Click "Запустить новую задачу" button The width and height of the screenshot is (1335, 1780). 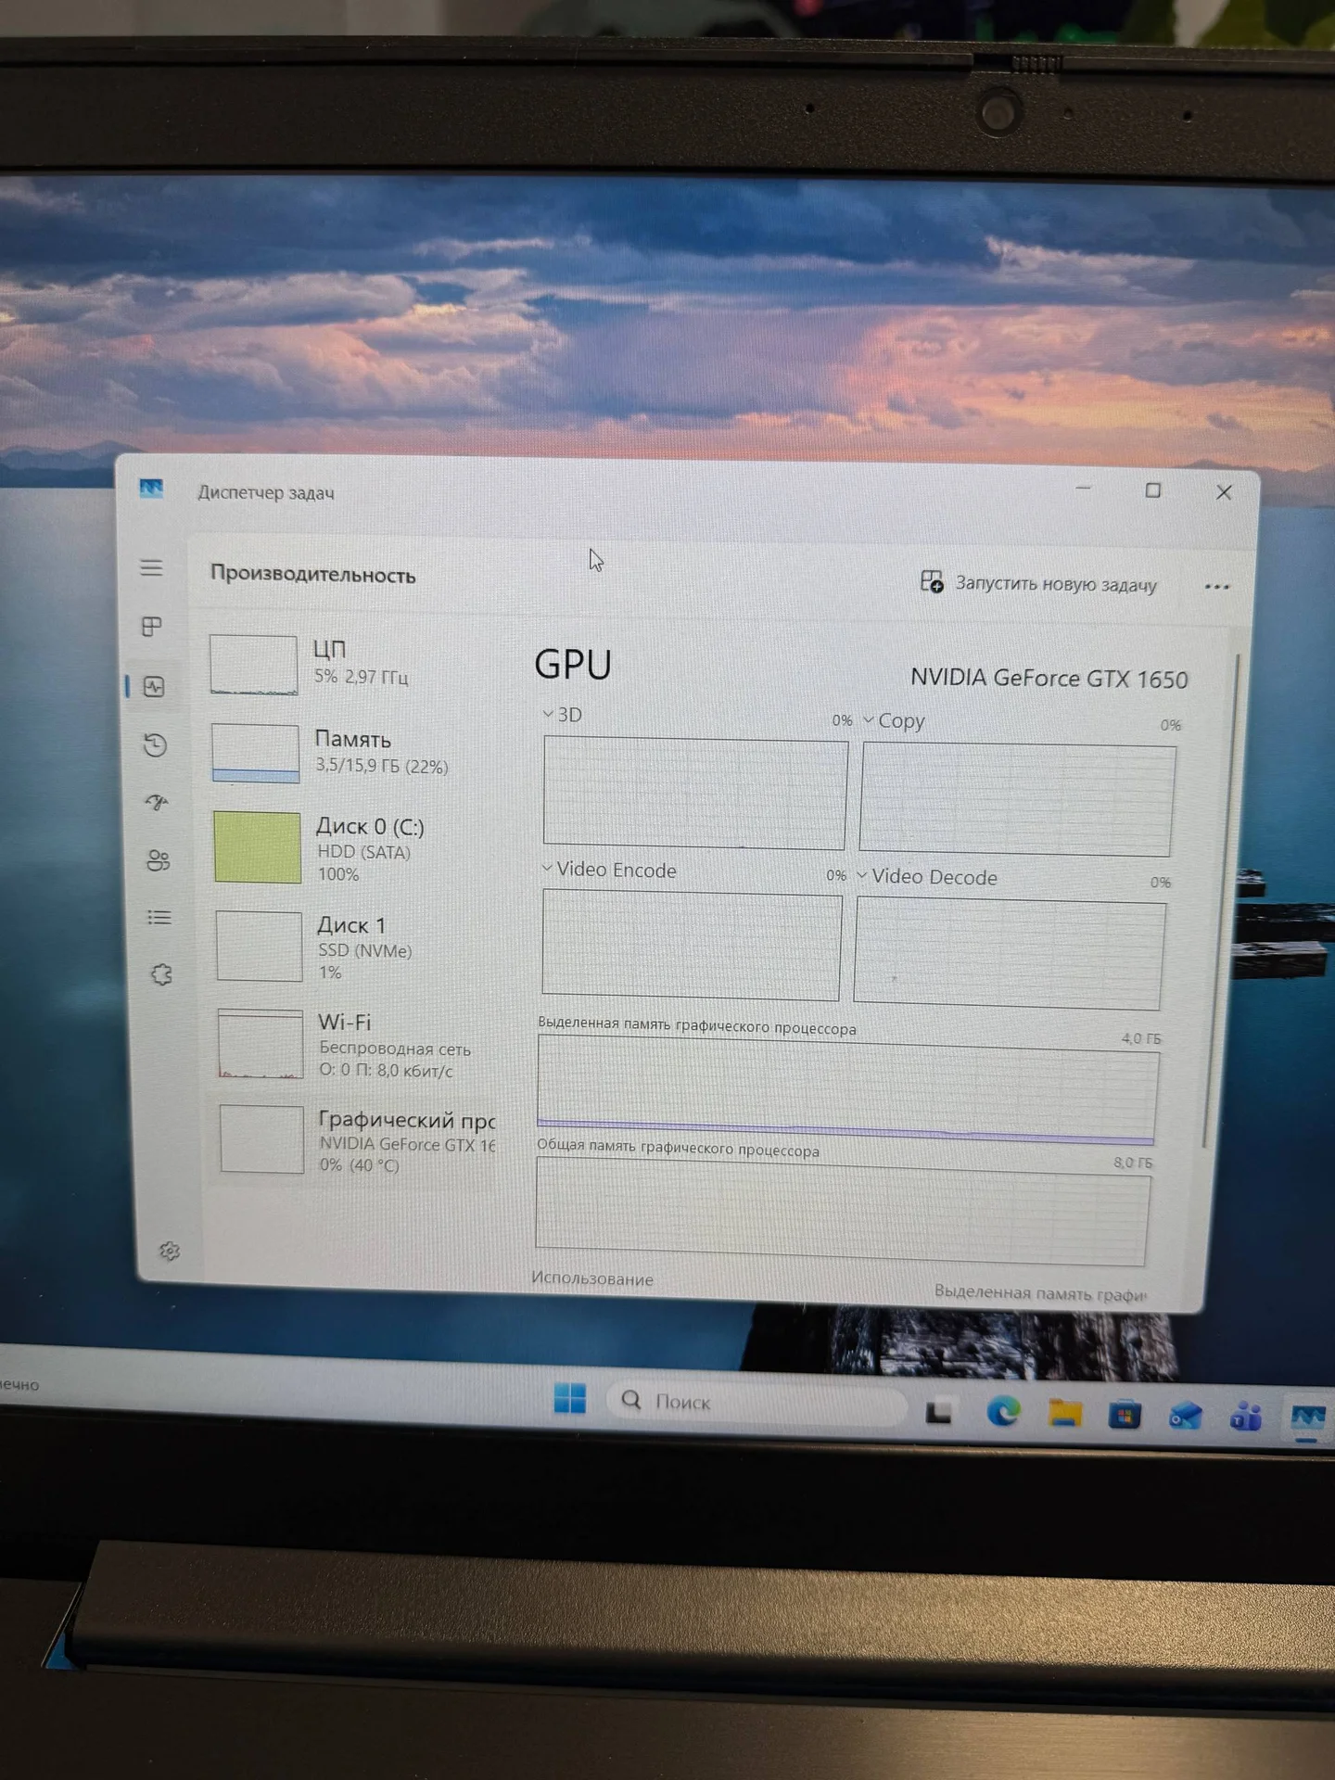pyautogui.click(x=1038, y=583)
